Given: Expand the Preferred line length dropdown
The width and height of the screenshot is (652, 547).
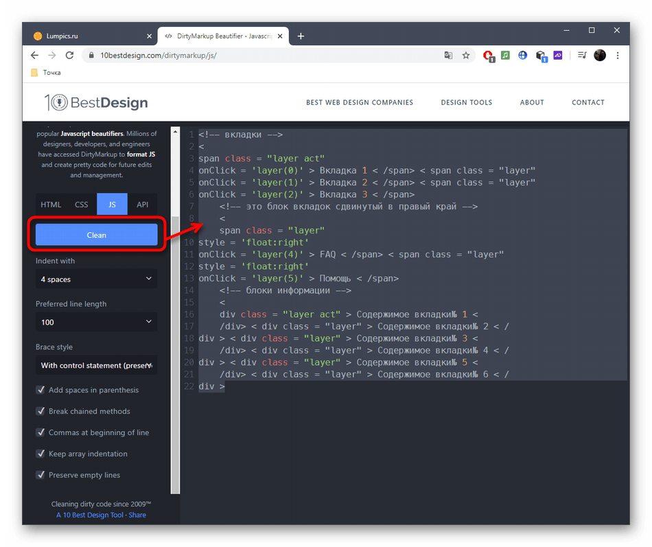Looking at the screenshot, I should pyautogui.click(x=96, y=322).
